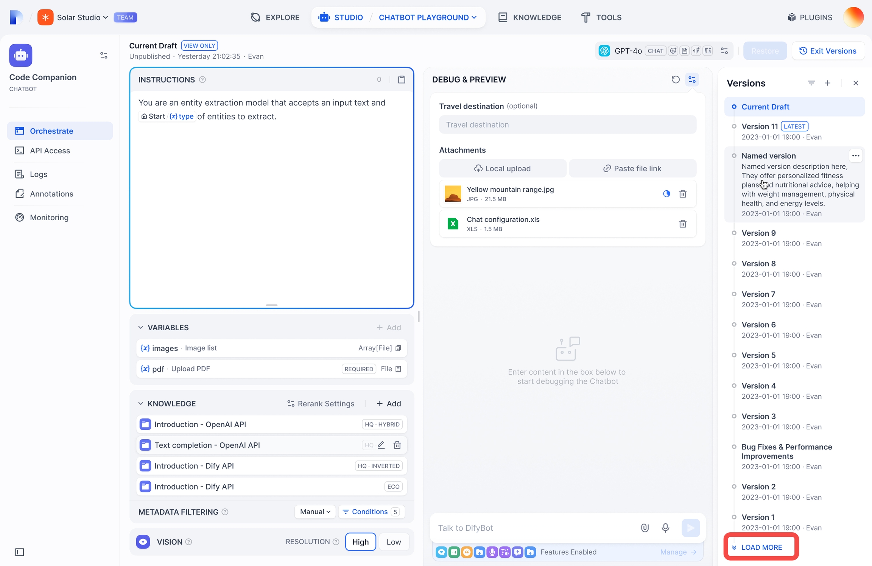Go to Logs in the sidebar
Viewport: 872px width, 566px height.
coord(38,174)
